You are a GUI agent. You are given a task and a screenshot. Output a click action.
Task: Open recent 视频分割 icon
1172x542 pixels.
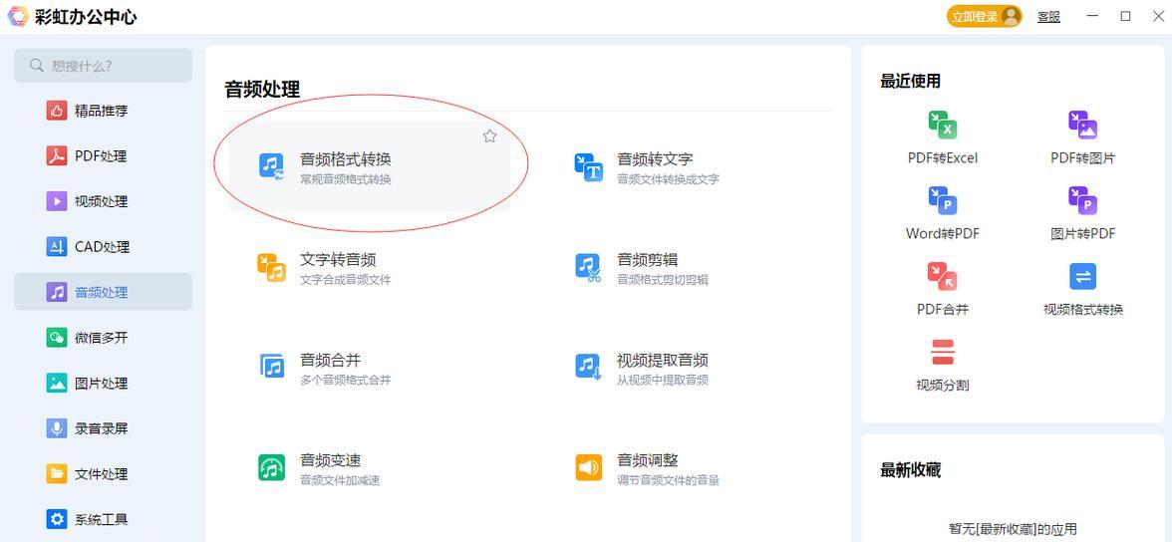click(943, 352)
